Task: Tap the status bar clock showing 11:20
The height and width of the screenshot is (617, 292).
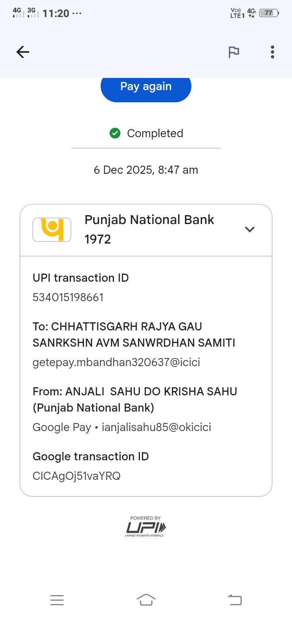Action: coord(56,13)
